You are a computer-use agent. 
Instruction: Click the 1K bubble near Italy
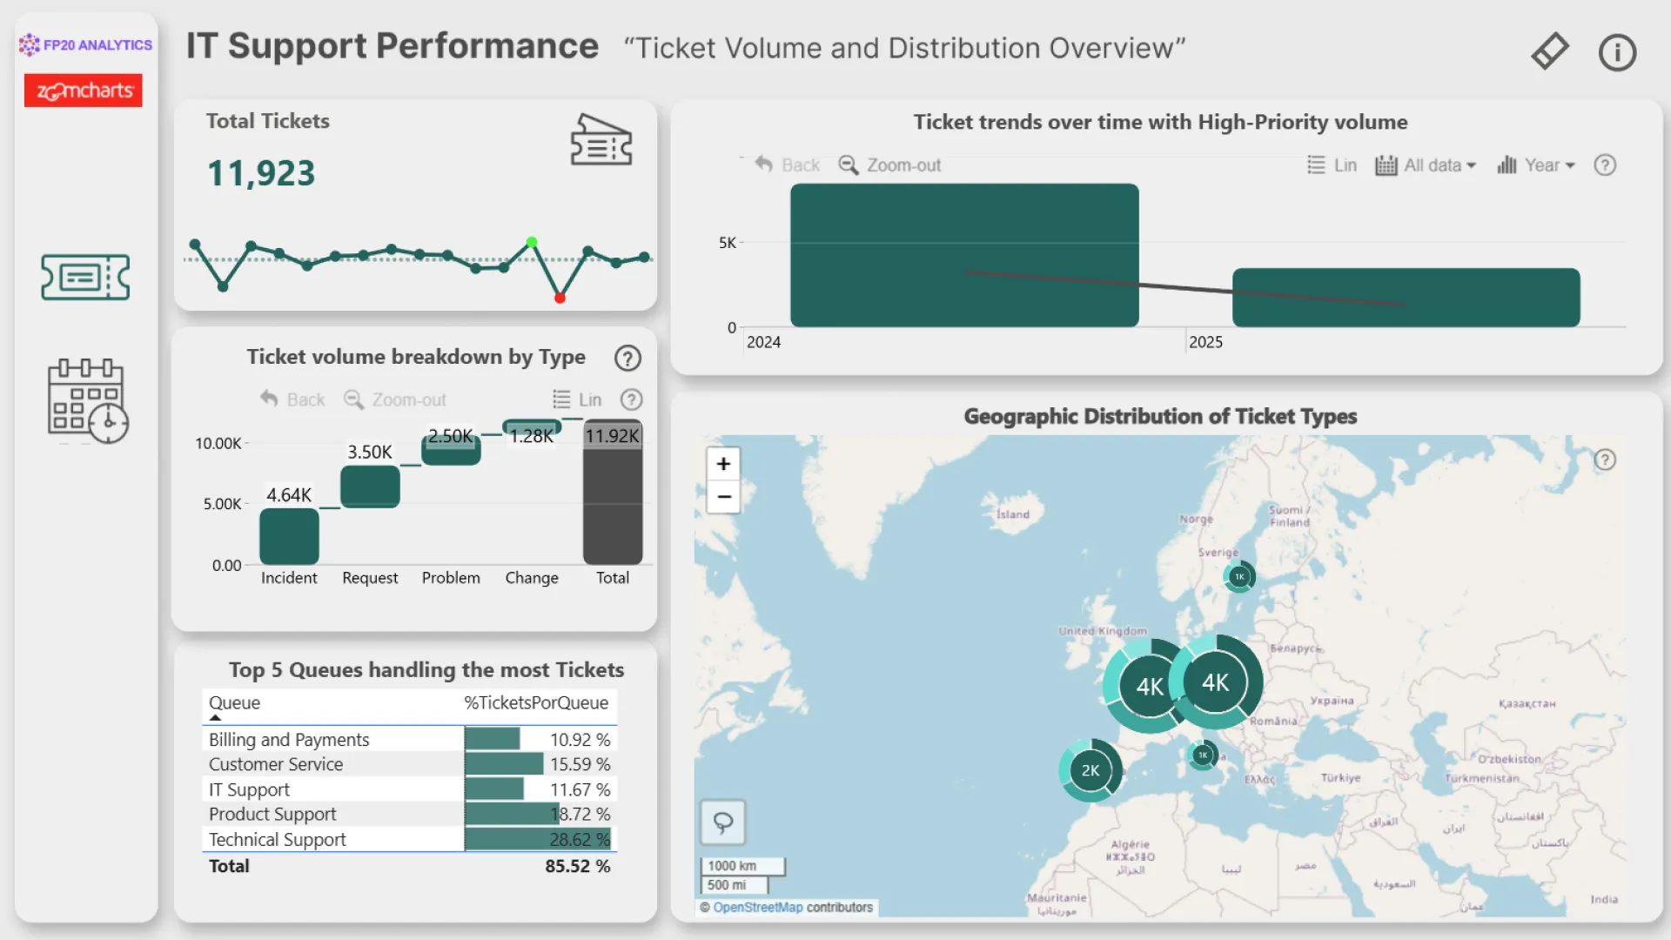click(x=1203, y=755)
